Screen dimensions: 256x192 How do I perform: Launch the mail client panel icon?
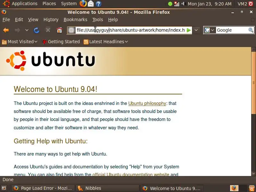(x=91, y=4)
